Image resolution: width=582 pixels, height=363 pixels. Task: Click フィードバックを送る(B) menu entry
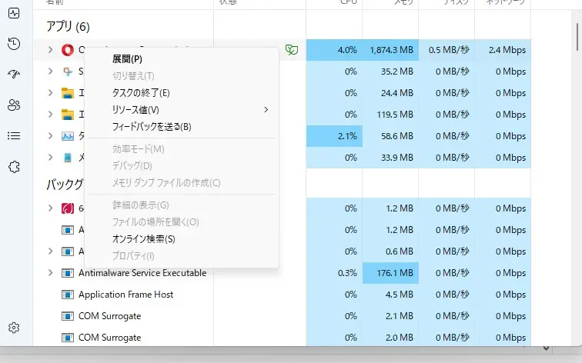(x=152, y=127)
